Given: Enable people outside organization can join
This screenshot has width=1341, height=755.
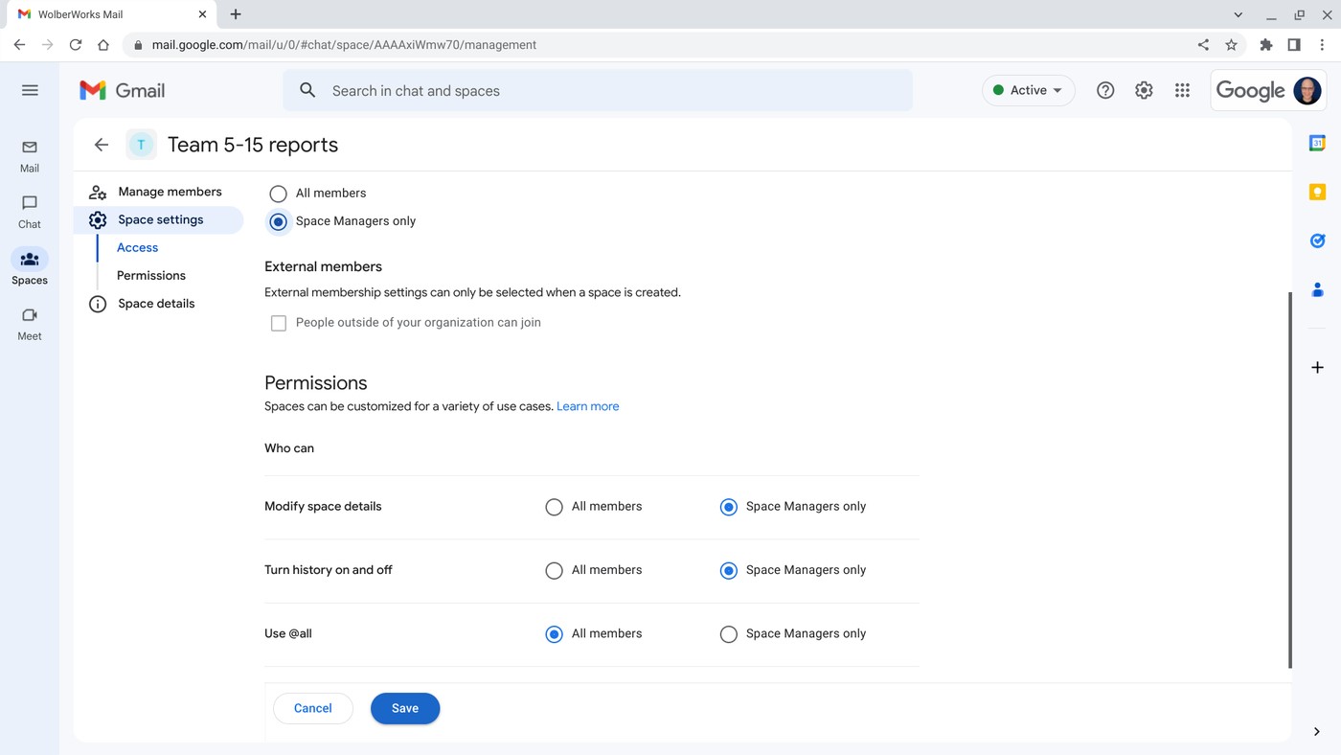Looking at the screenshot, I should tap(278, 323).
